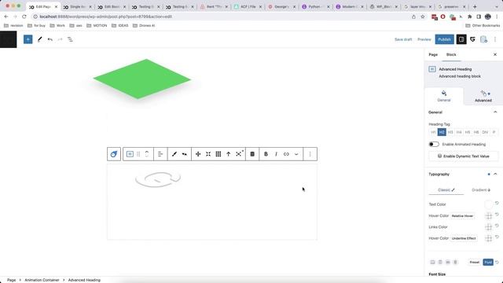Click the green diamond shape in canvas

(x=142, y=79)
